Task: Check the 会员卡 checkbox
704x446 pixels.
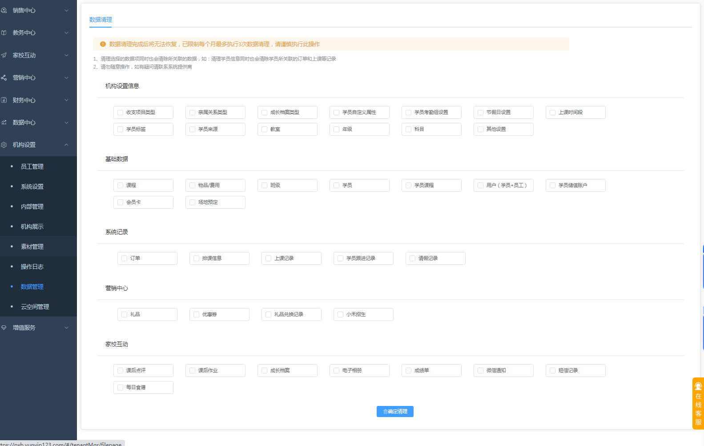Action: pyautogui.click(x=120, y=203)
